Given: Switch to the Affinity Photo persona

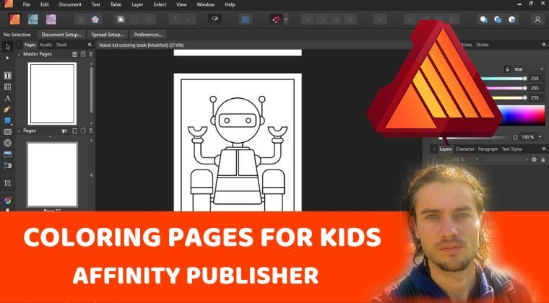Looking at the screenshot, I should pos(52,19).
